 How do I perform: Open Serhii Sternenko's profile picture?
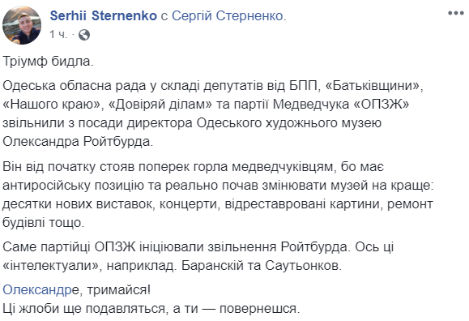(x=22, y=25)
